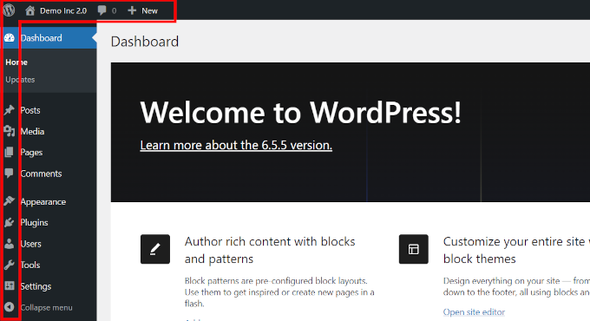
Task: Click the 'Welcome to WordPress!' heading
Action: (301, 112)
